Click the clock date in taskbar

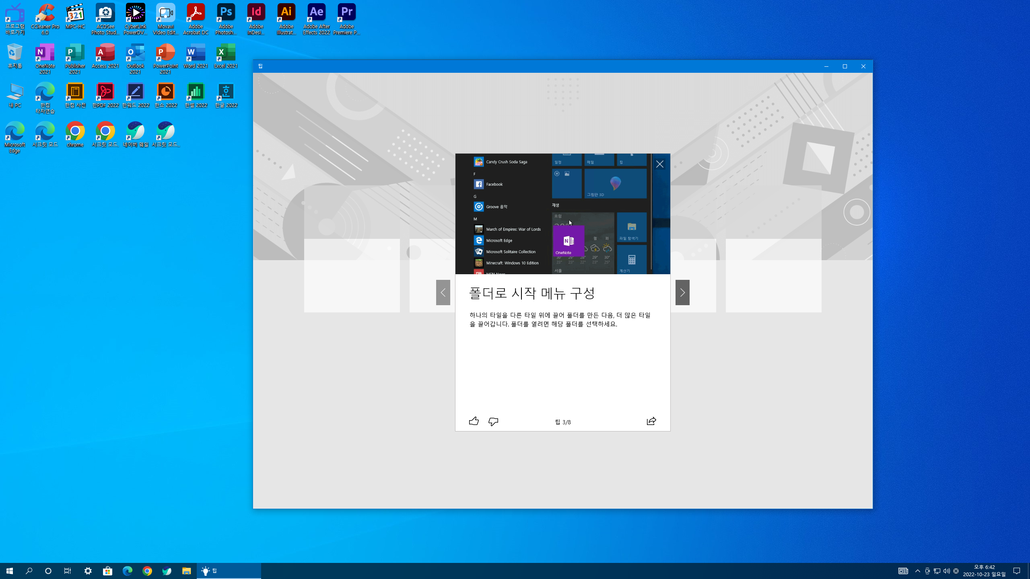[984, 571]
